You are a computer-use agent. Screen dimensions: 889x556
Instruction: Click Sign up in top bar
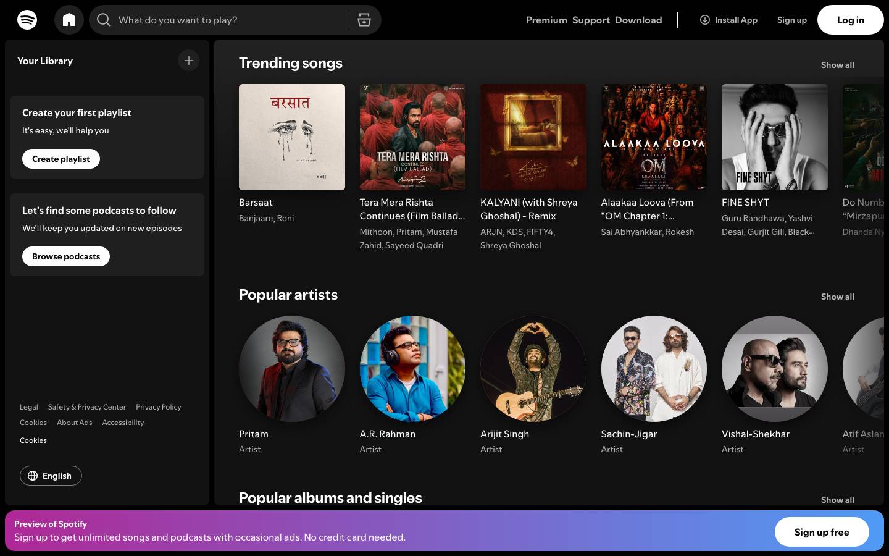coord(791,20)
